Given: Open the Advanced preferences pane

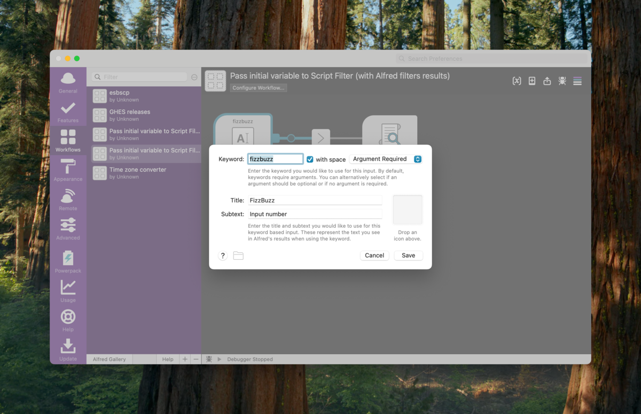Looking at the screenshot, I should [68, 229].
